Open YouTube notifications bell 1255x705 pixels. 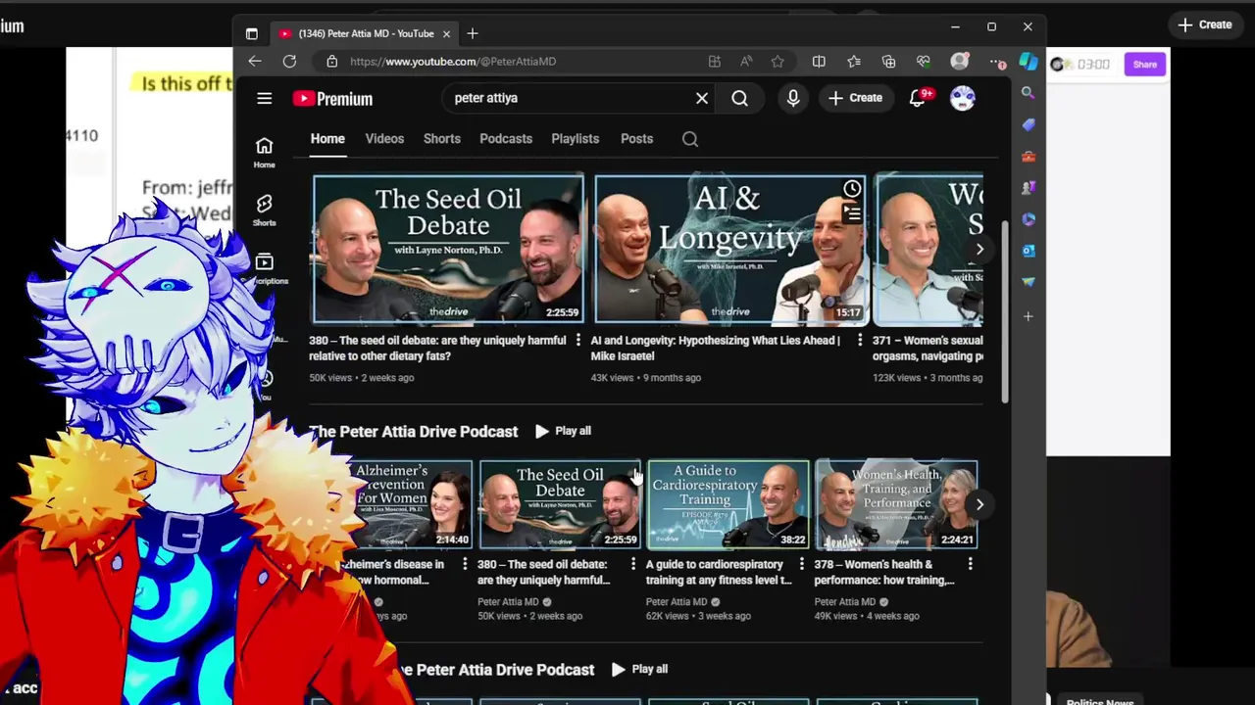click(918, 98)
